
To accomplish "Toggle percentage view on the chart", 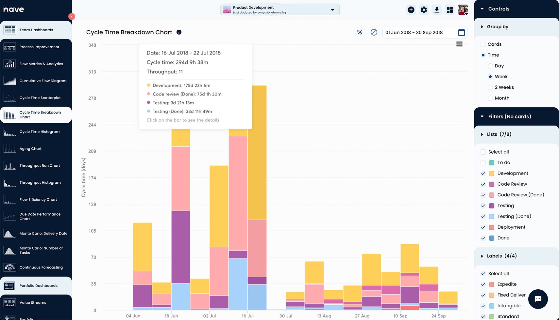I will tap(360, 32).
